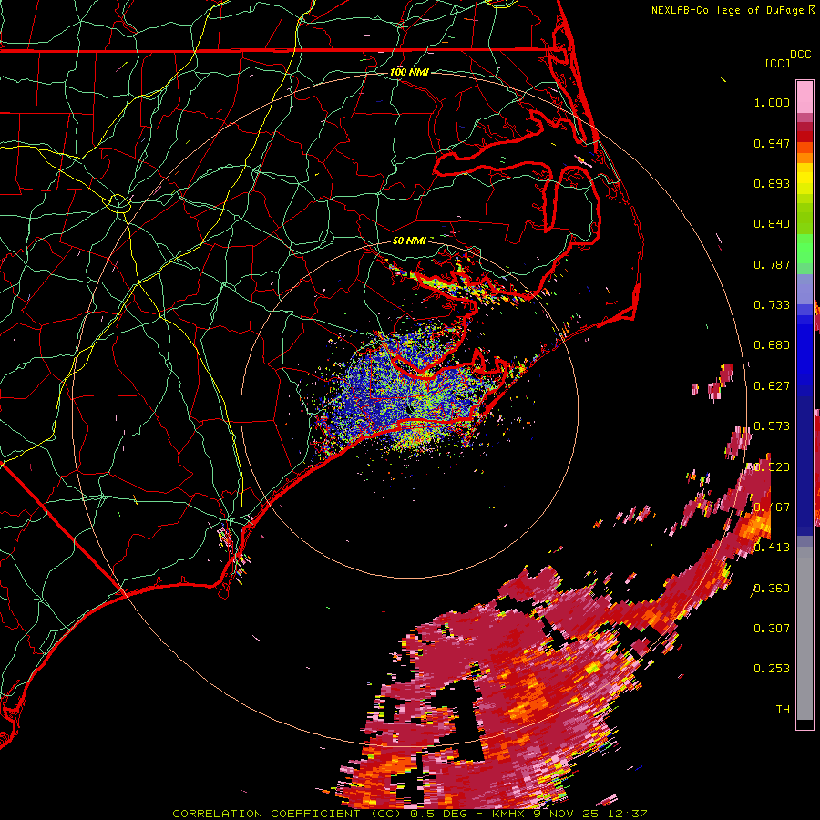Pick the light pink swatch at top of color bar
Viewport: 820px width, 820px height.
805,97
